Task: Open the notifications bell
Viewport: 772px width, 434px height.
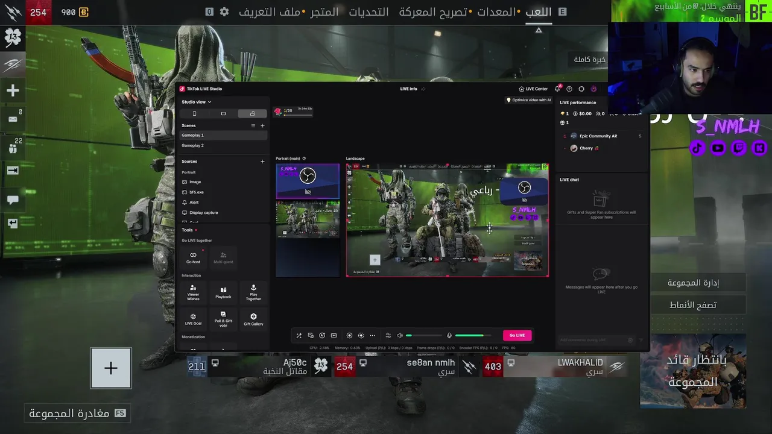Action: coord(557,89)
